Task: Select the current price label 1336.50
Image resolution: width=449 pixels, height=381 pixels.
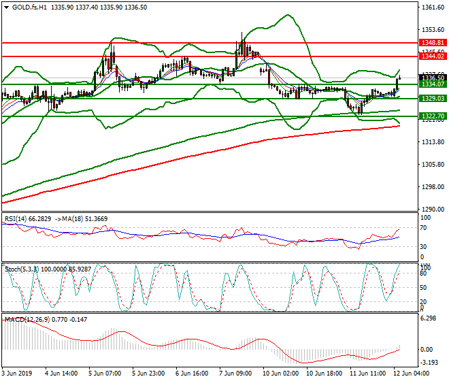Action: click(x=433, y=78)
